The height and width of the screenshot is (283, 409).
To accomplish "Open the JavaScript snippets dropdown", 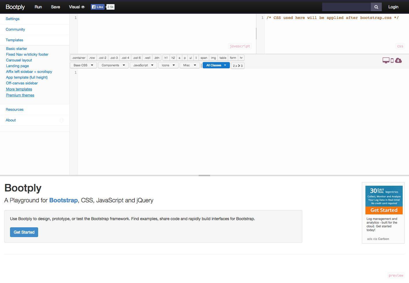I will [143, 65].
